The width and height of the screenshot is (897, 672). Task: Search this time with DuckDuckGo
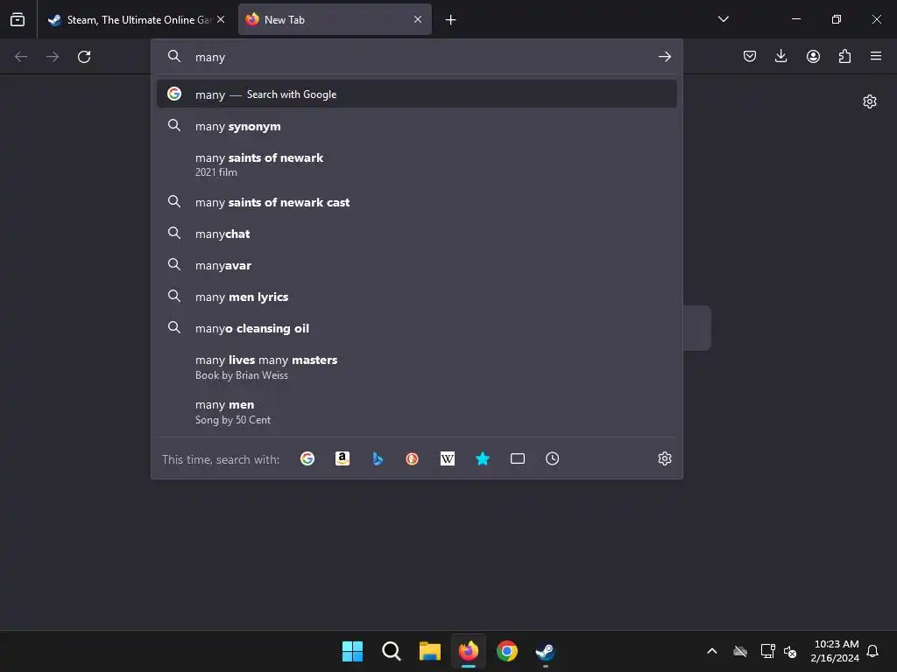click(412, 458)
